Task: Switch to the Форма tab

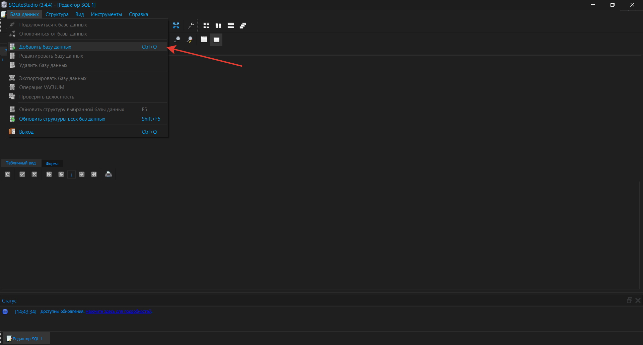Action: [52, 164]
